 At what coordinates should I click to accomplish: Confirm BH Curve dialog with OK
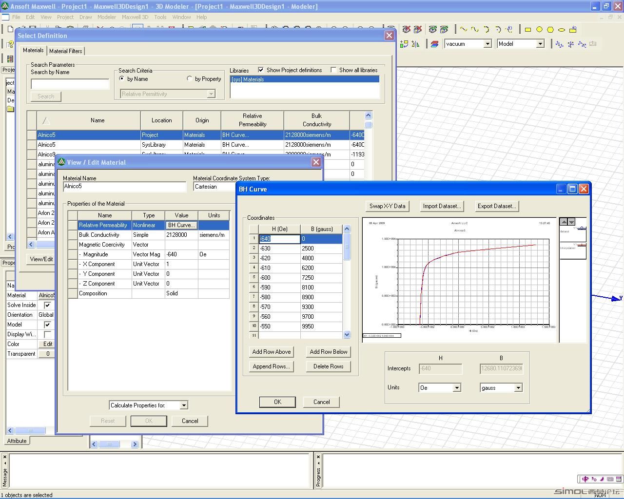pyautogui.click(x=277, y=402)
